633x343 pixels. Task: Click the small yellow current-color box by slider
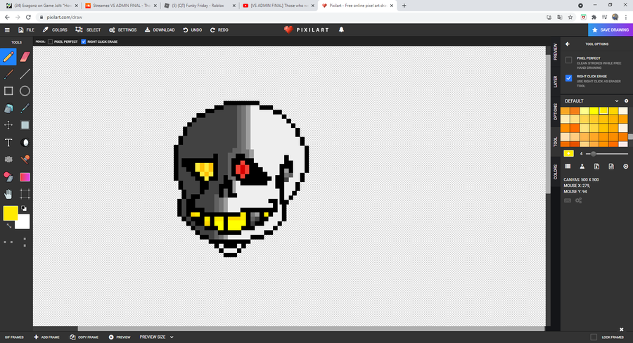click(x=568, y=153)
